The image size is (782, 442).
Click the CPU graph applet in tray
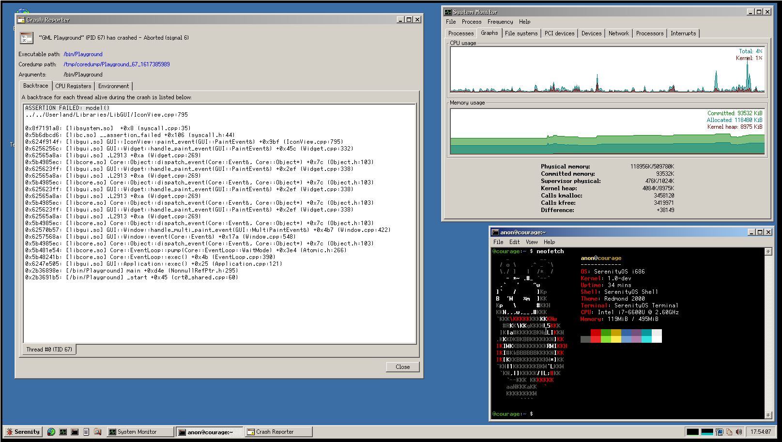click(x=693, y=432)
